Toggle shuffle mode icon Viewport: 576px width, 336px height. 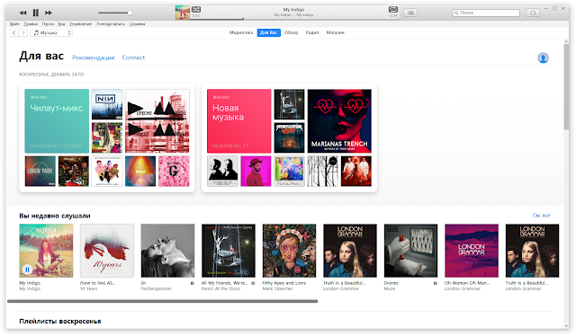point(196,10)
